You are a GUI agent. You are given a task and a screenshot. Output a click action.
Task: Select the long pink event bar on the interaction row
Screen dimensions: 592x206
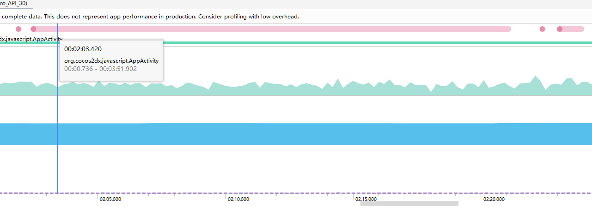tap(272, 29)
